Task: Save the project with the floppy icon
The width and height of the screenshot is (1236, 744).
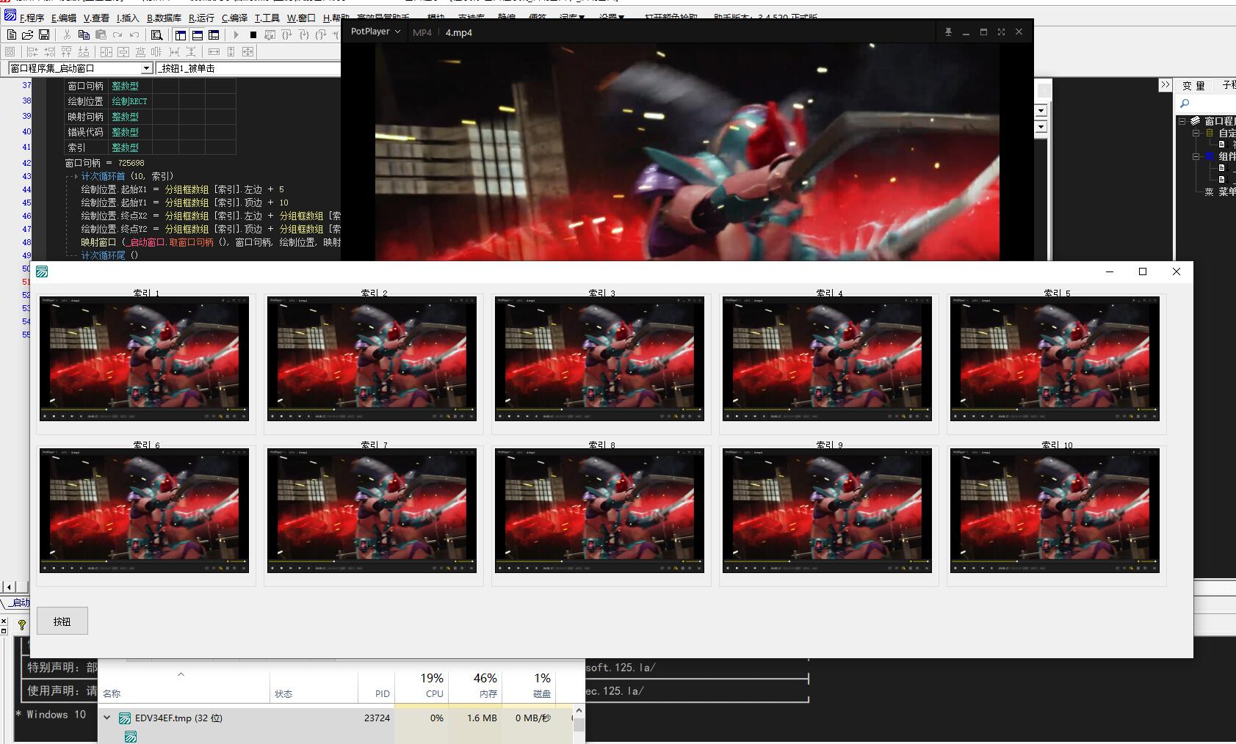Action: [x=44, y=34]
